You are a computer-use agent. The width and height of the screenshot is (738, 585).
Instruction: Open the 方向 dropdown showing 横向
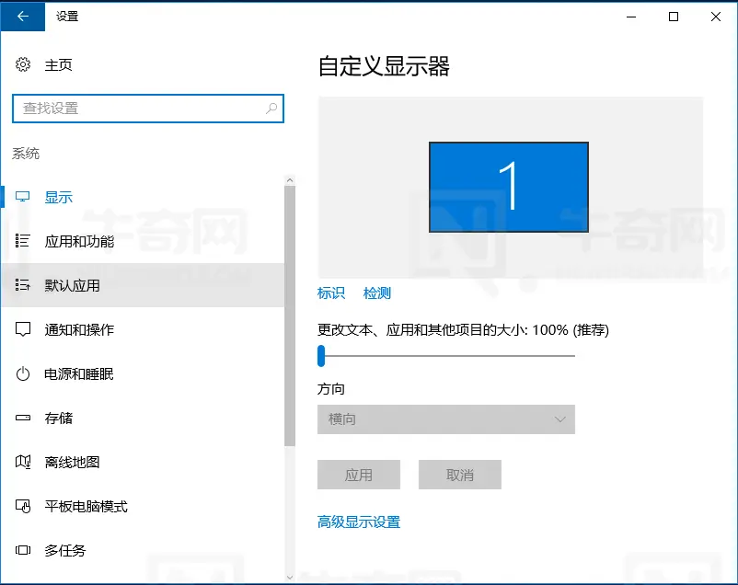pyautogui.click(x=446, y=419)
